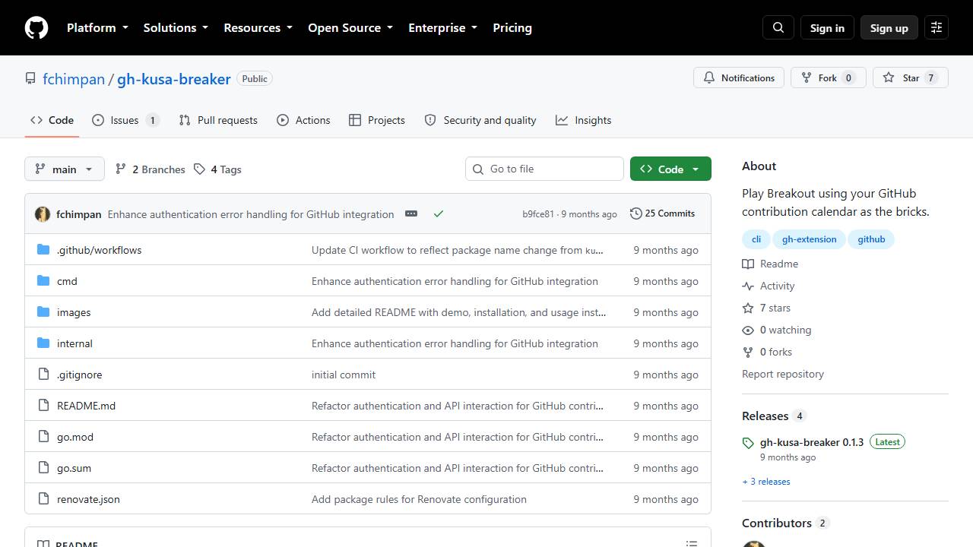Open the search magnifier in header
Viewport: 973px width, 547px height.
pos(778,28)
